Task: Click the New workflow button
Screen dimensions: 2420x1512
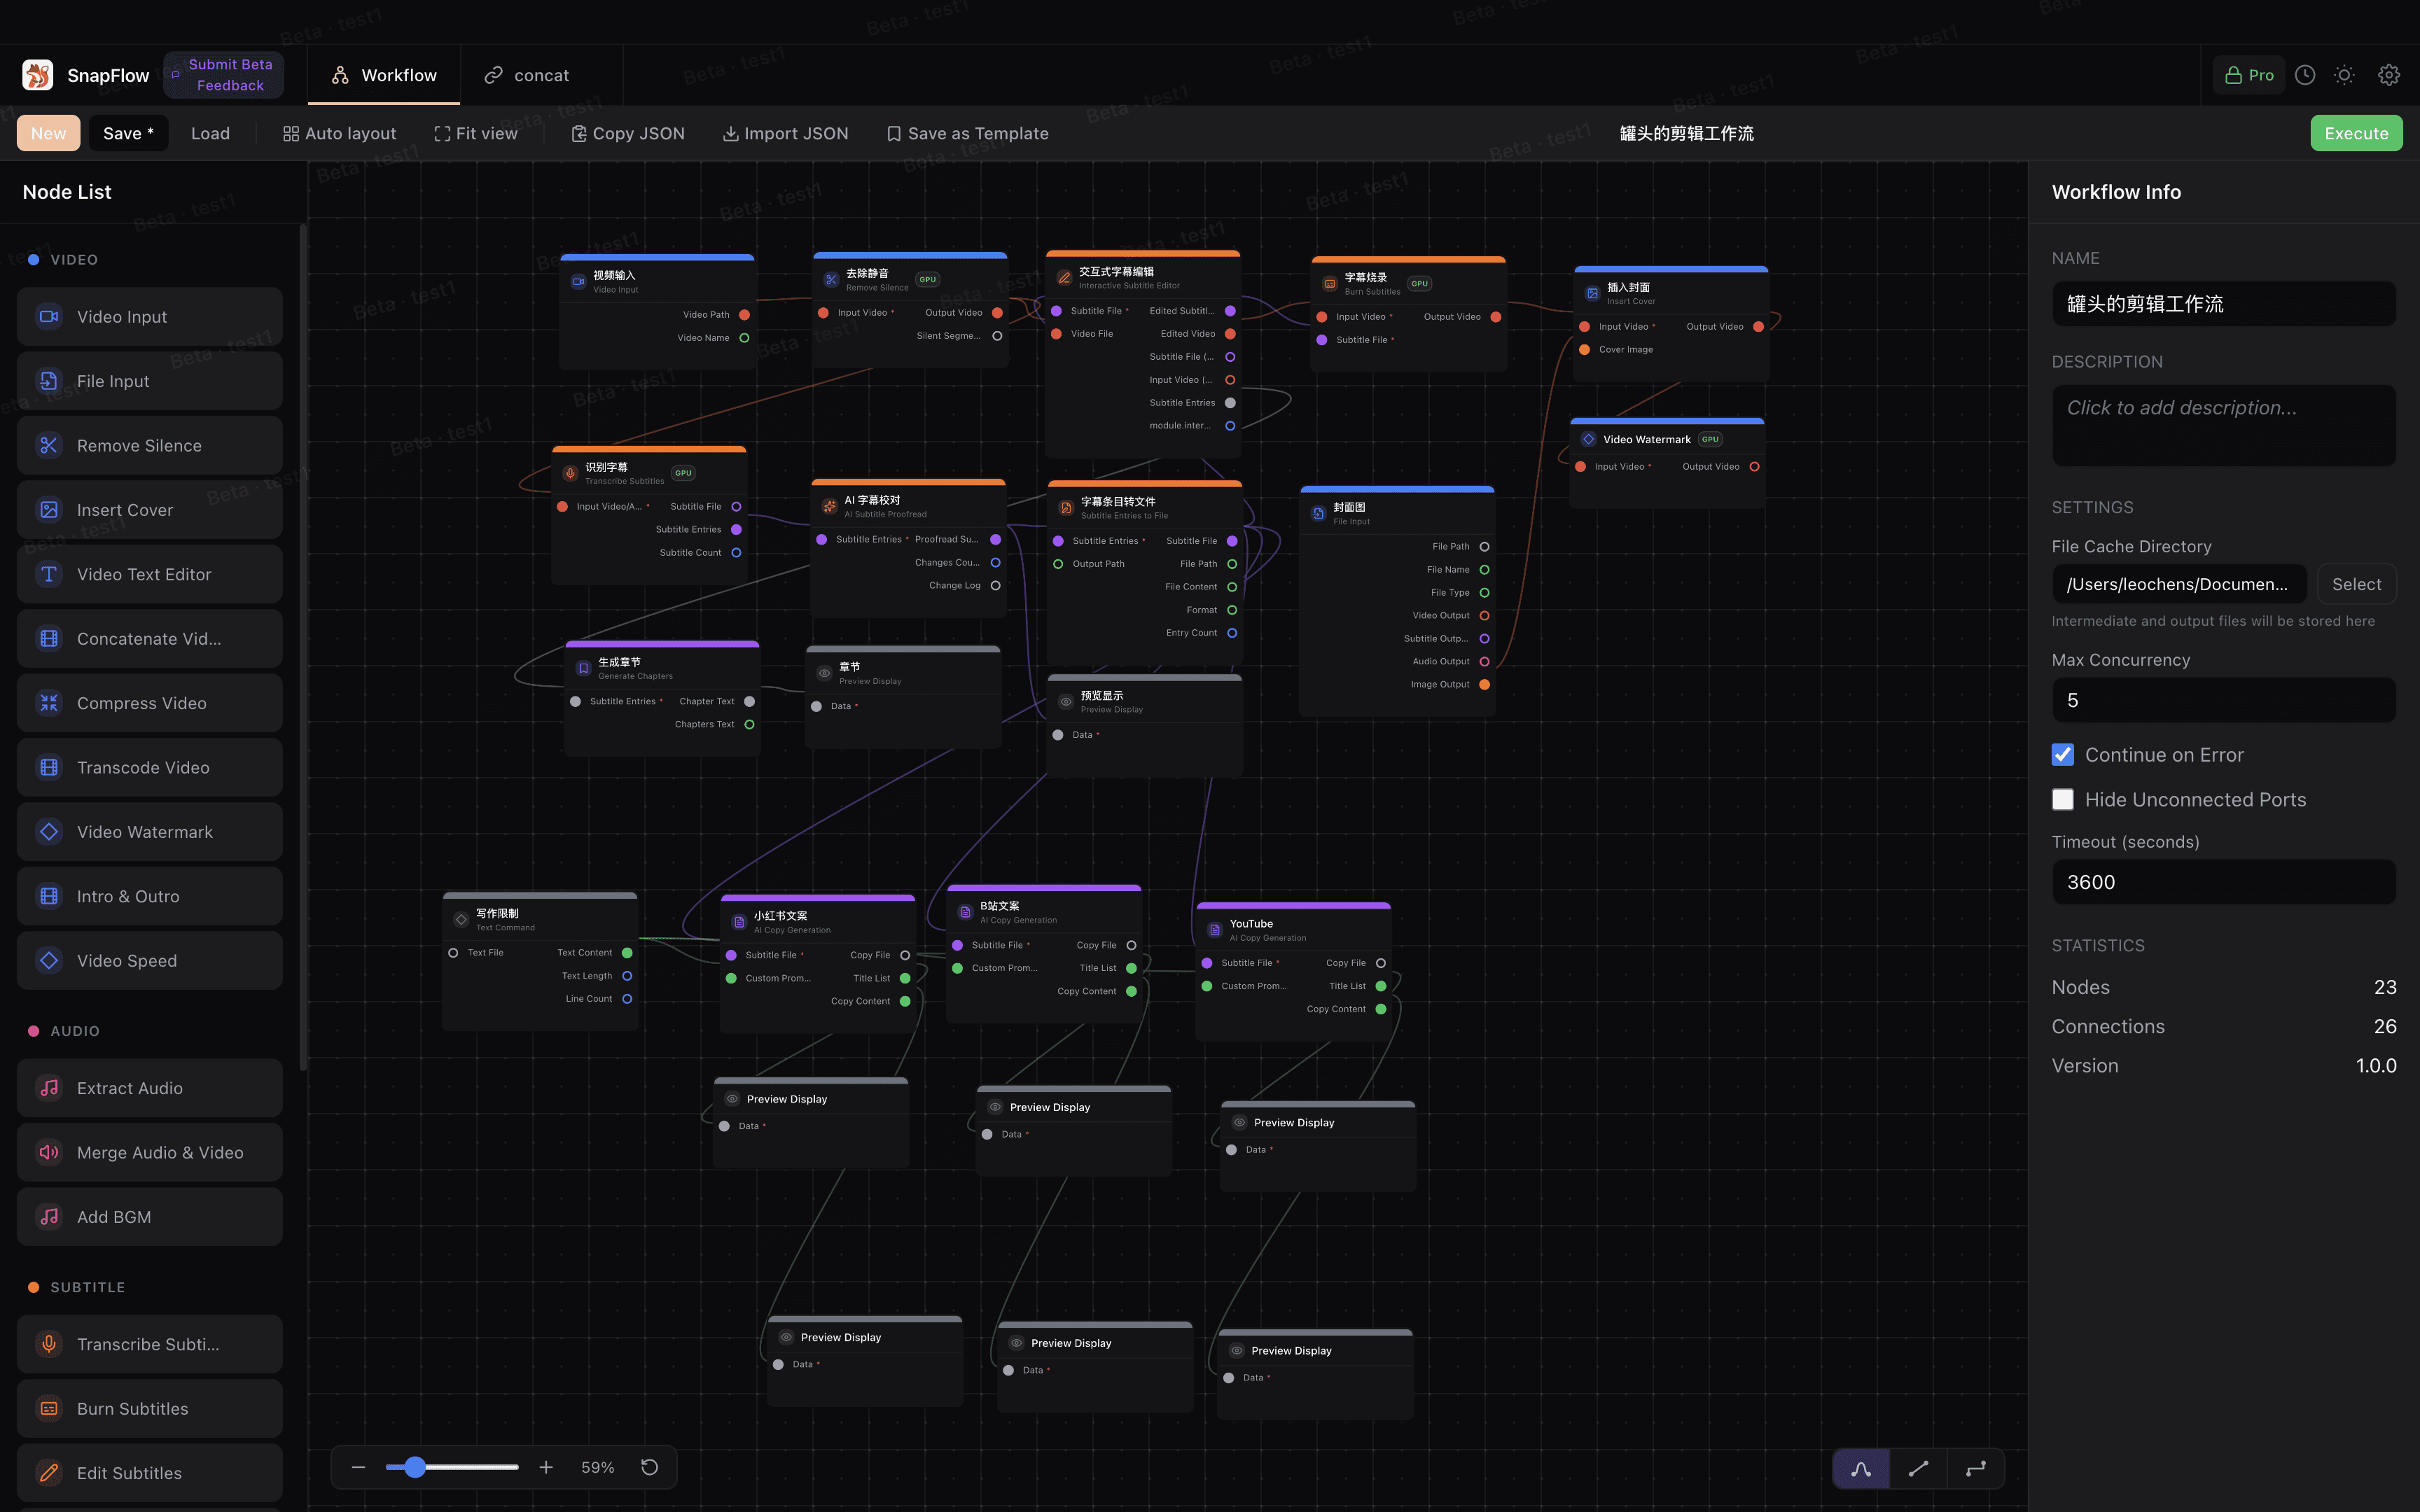Action: (48, 133)
